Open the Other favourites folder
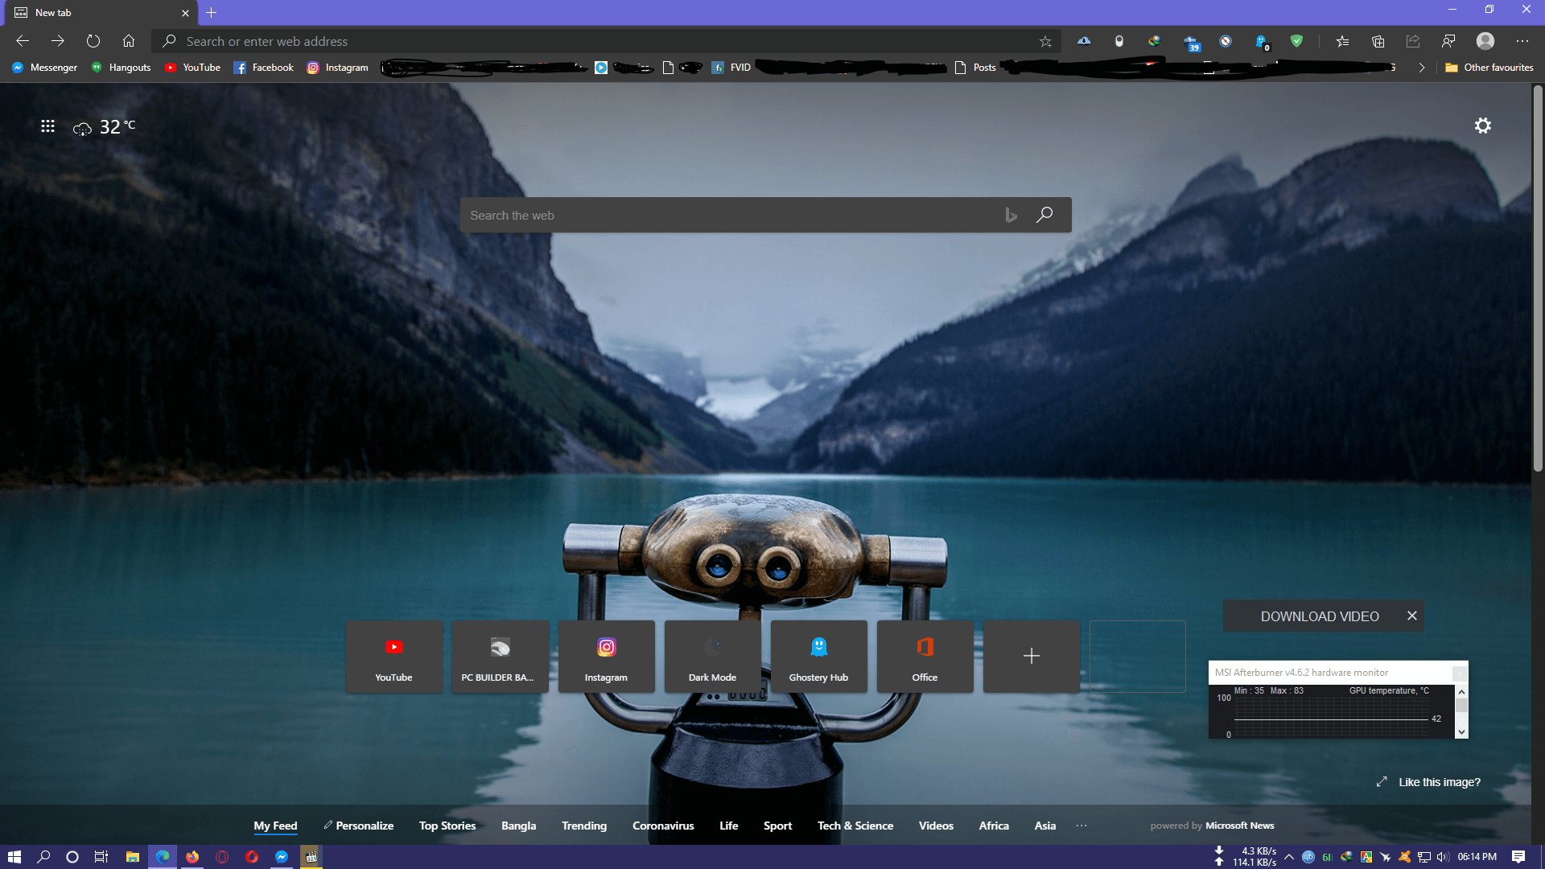1545x869 pixels. point(1489,68)
